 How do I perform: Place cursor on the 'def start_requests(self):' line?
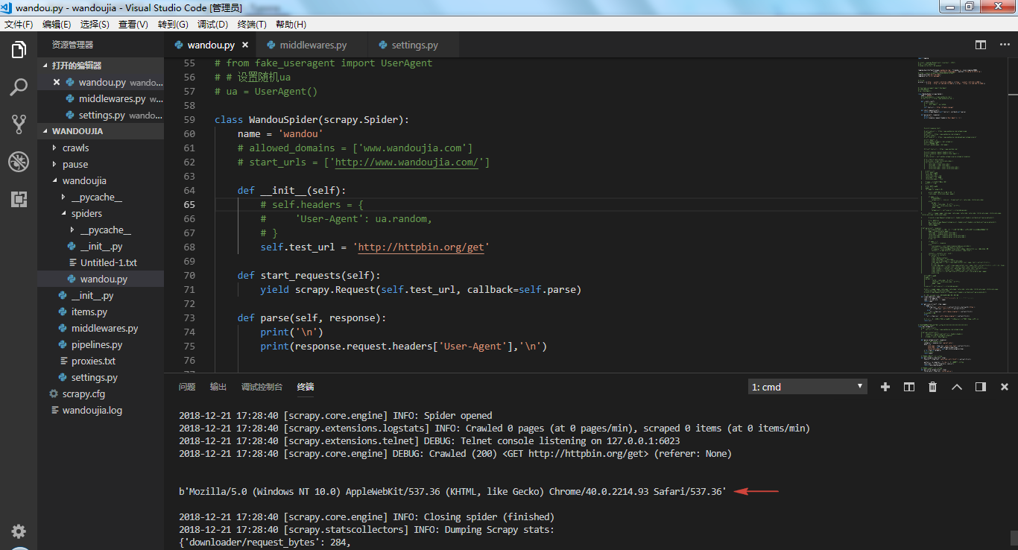(x=309, y=275)
